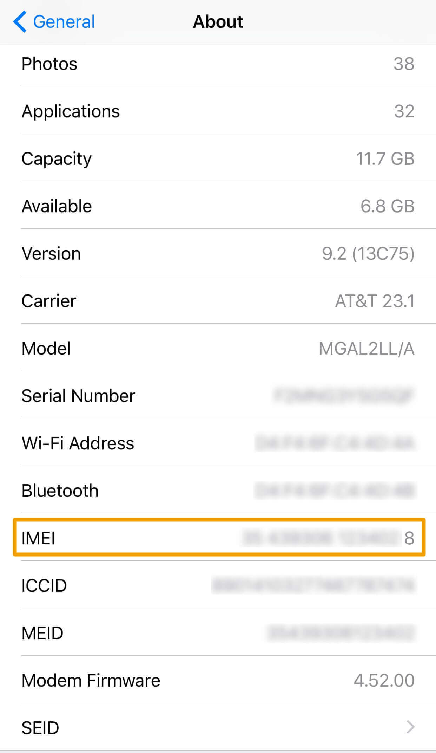Tap the Version 9.2 (13C75) value
436x753 pixels.
coord(368,254)
